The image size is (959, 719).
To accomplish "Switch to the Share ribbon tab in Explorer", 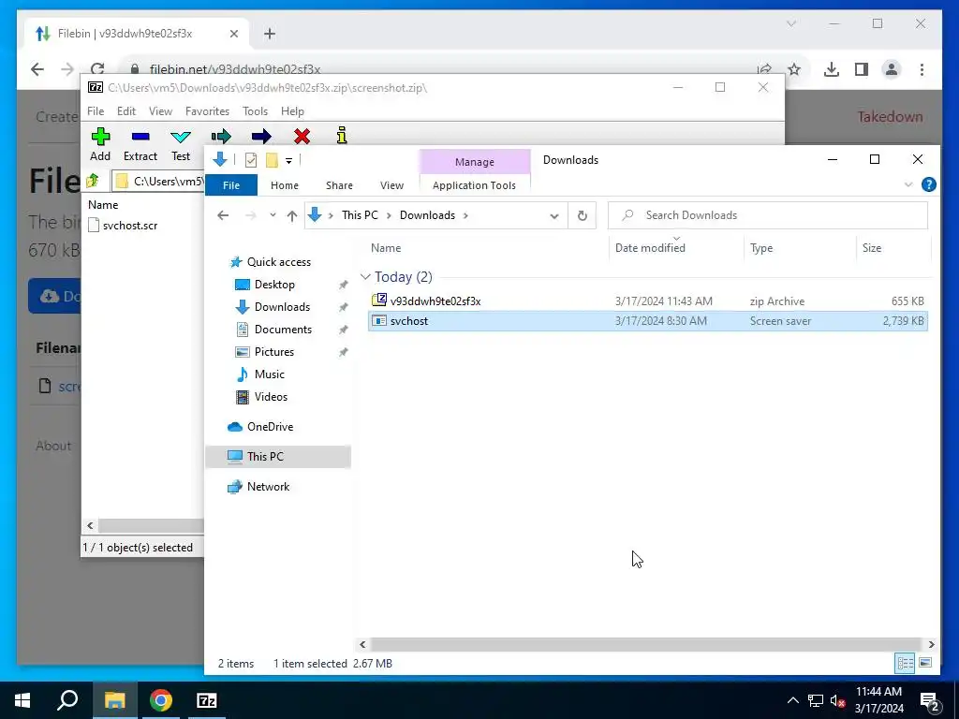I will coord(339,185).
